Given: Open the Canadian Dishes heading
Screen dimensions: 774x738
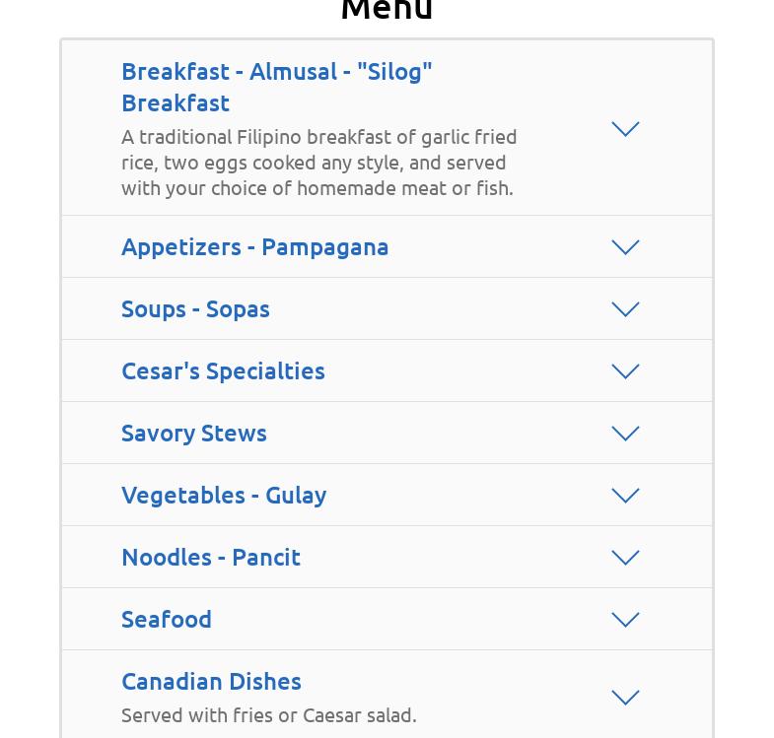Looking at the screenshot, I should click(211, 681).
